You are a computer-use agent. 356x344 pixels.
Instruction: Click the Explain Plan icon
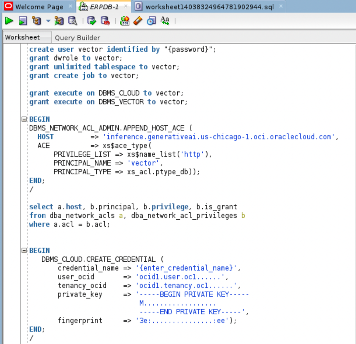coord(37,21)
